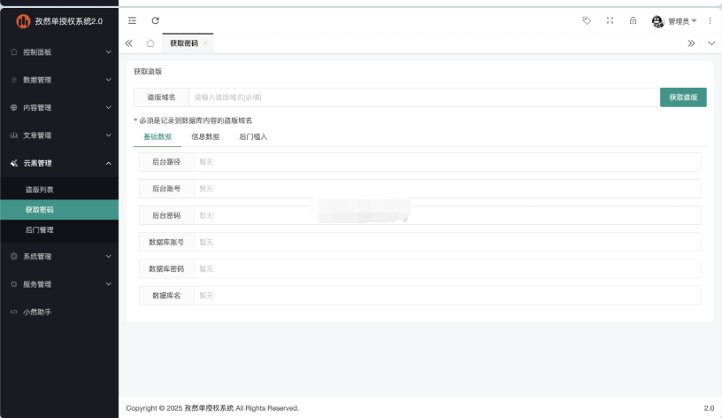Select 获取密码 submenu item
This screenshot has width=722, height=418.
[59, 210]
